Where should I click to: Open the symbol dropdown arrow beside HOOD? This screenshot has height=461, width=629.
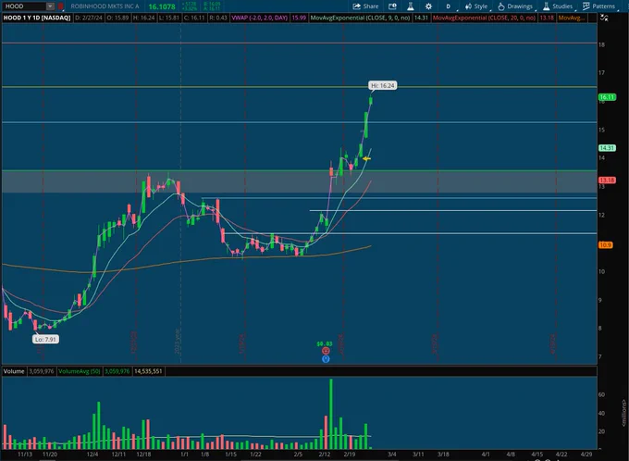(x=50, y=6)
